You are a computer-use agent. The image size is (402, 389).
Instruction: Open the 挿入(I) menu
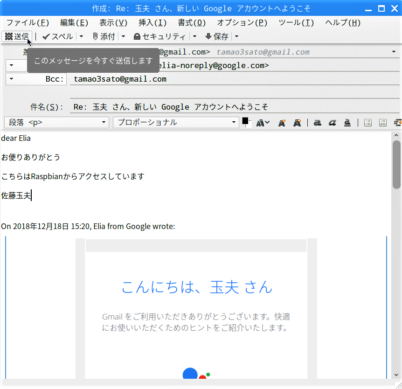[152, 22]
